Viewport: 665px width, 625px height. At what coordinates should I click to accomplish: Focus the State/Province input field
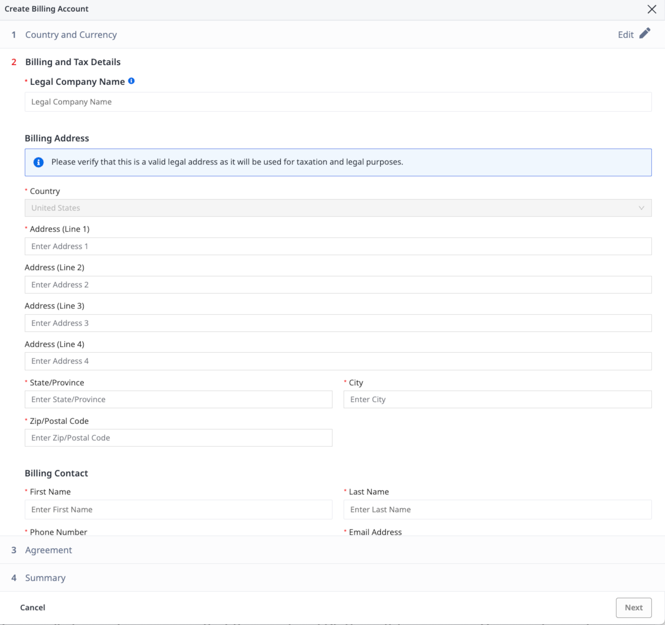click(179, 400)
